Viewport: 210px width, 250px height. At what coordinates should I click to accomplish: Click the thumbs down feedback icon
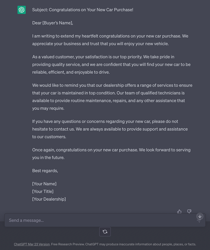click(x=189, y=211)
